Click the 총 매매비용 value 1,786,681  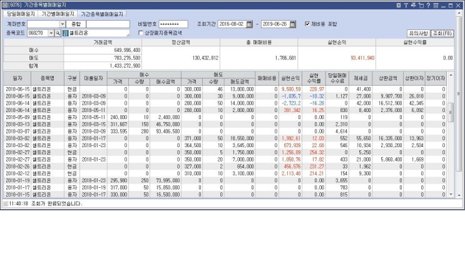(x=285, y=58)
